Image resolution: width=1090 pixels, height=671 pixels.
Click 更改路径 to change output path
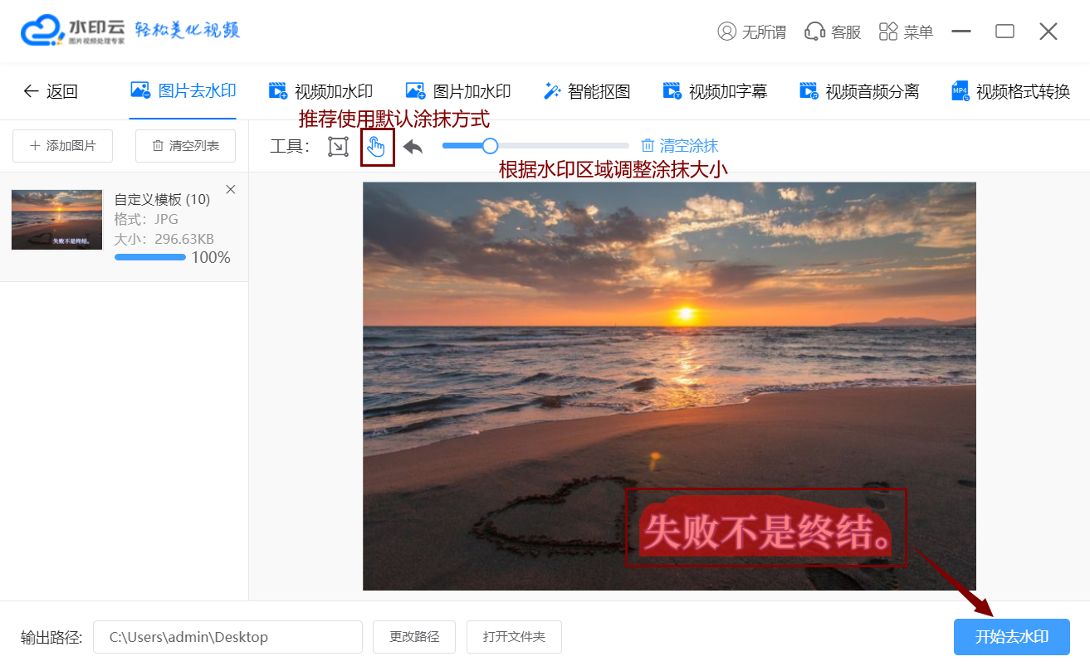(x=413, y=637)
